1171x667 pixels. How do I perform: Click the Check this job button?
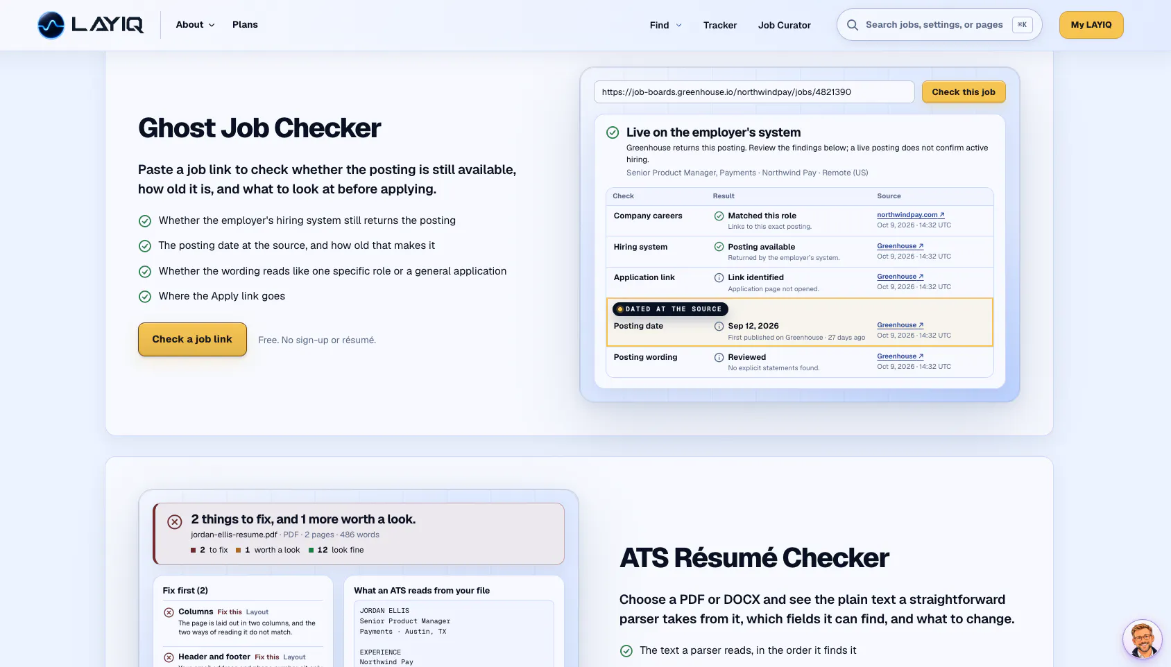[x=964, y=92]
